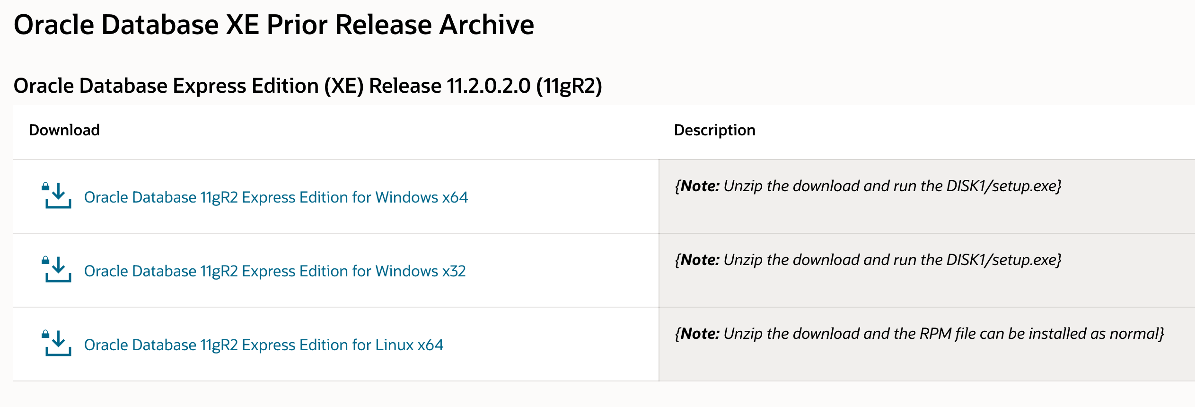1195x407 pixels.
Task: Click the Description column header
Action: (714, 130)
